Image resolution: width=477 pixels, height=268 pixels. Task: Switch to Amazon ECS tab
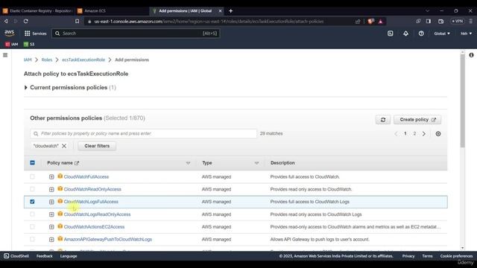point(112,11)
